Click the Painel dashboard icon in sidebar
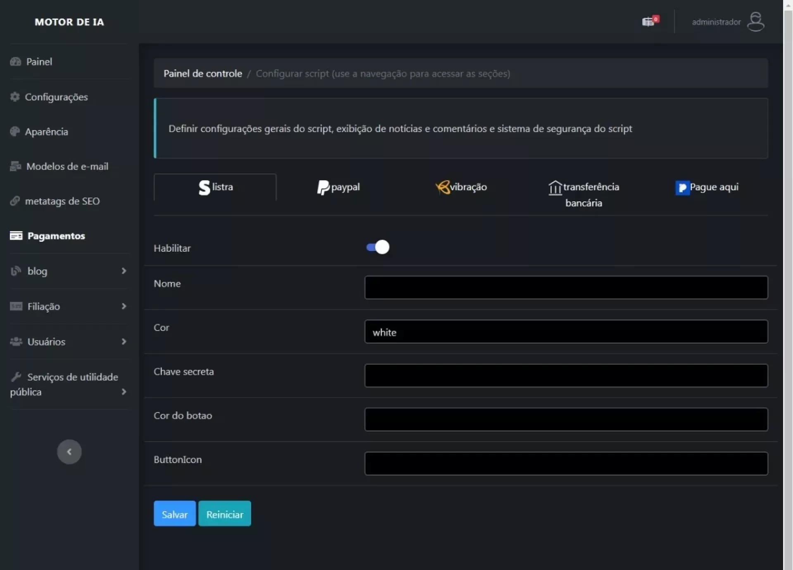 click(15, 61)
